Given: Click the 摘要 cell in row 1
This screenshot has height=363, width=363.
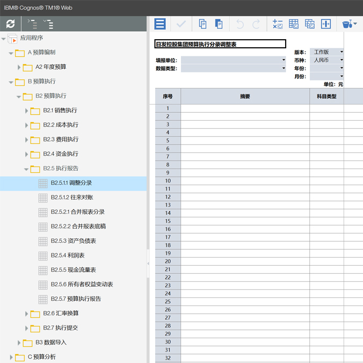Looking at the screenshot, I should (245, 108).
